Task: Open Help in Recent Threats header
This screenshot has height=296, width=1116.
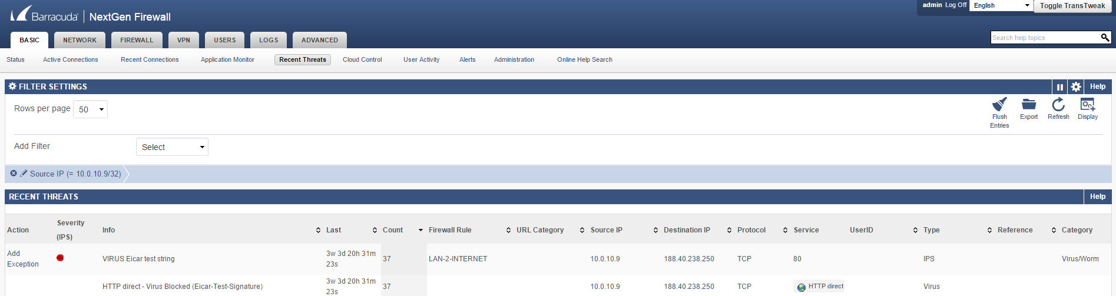Action: point(1098,197)
